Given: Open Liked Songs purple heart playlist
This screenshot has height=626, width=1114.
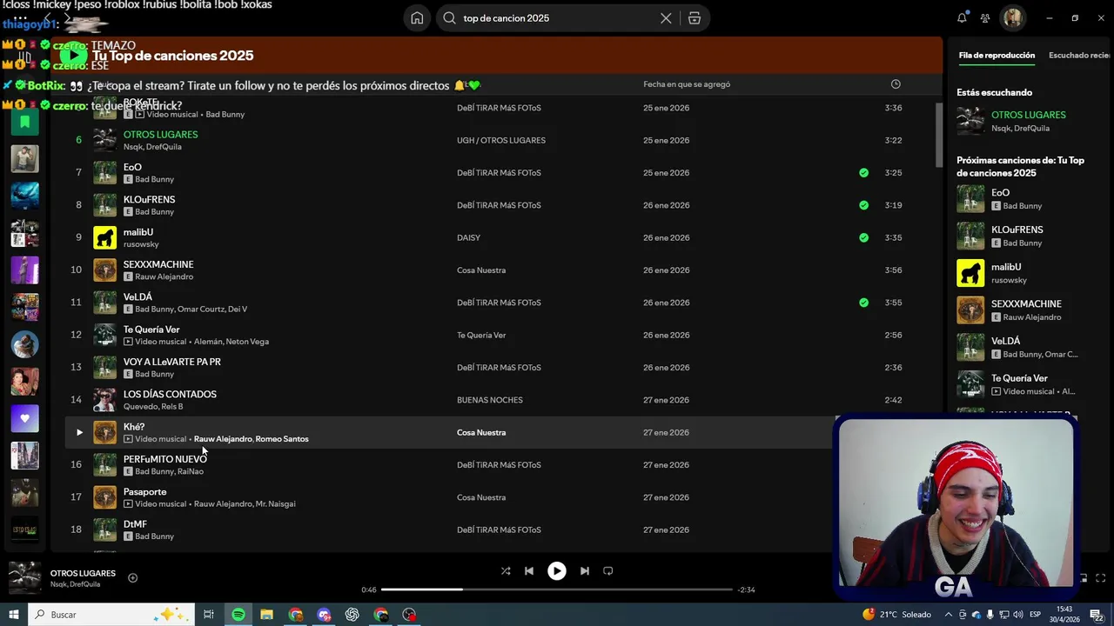Looking at the screenshot, I should pos(24,418).
